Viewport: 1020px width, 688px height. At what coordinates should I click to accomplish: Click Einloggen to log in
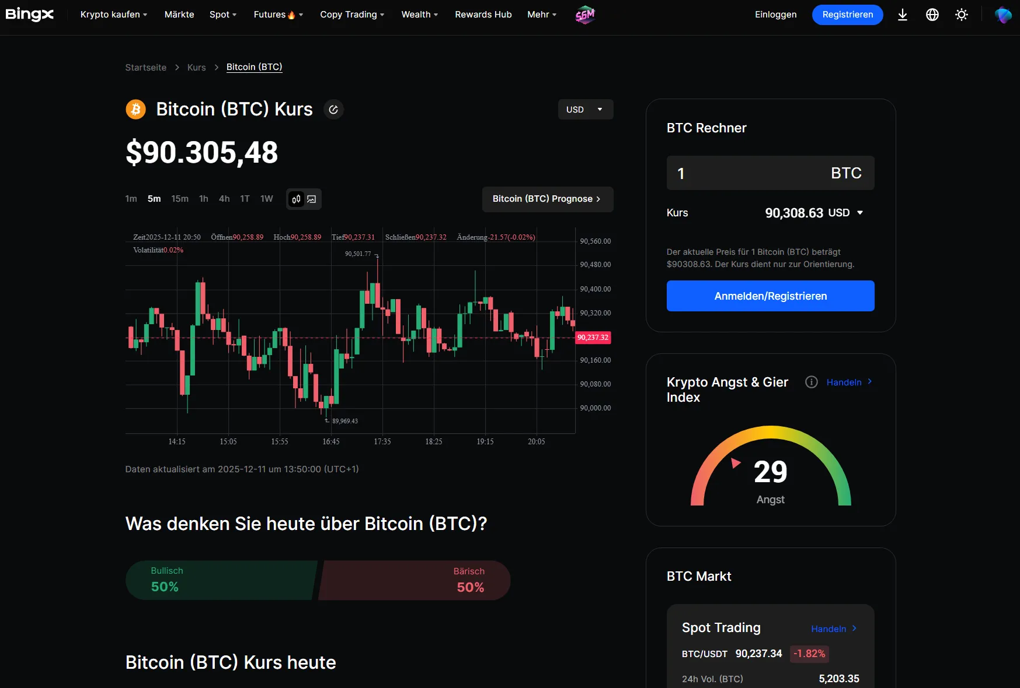(775, 15)
